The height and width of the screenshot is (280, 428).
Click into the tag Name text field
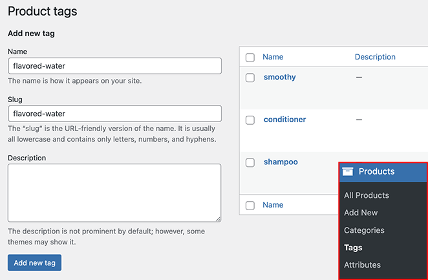114,65
